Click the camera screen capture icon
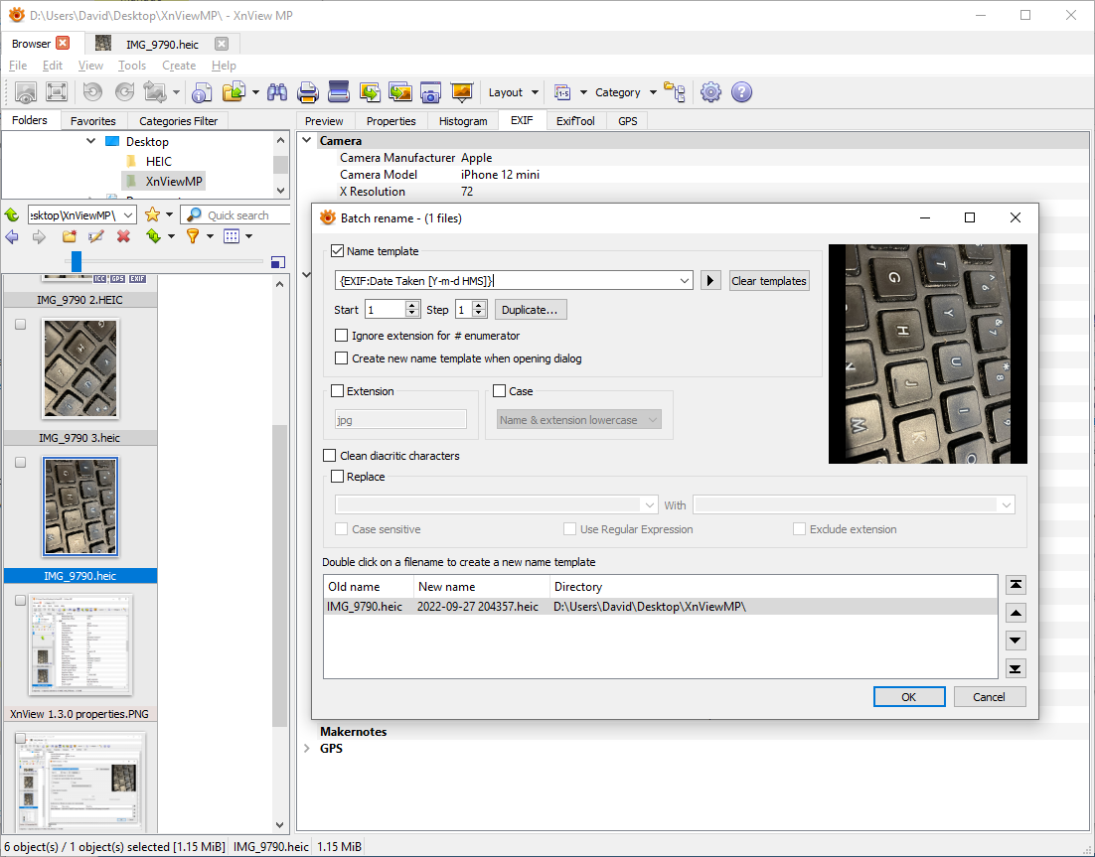The image size is (1095, 857). 430,92
